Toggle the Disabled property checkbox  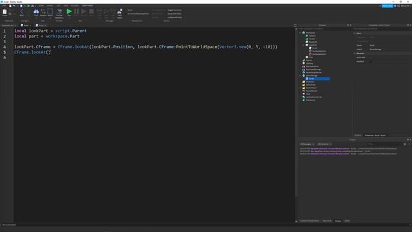371,61
